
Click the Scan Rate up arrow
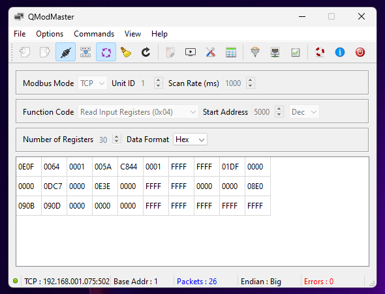coord(250,80)
